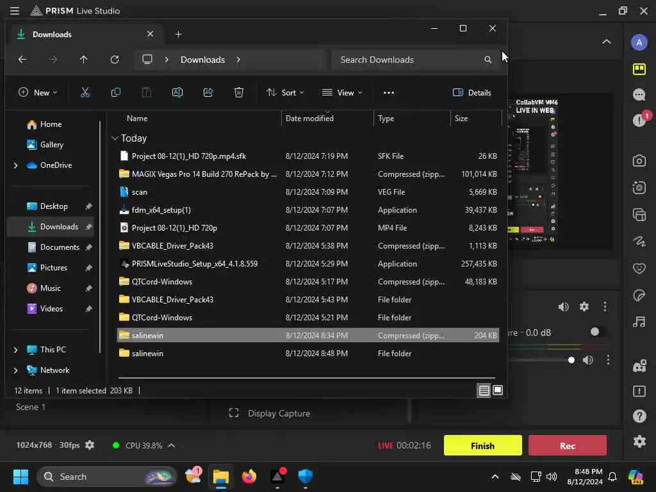Click the yellow Finish live button
Image resolution: width=656 pixels, height=492 pixels.
pos(483,445)
